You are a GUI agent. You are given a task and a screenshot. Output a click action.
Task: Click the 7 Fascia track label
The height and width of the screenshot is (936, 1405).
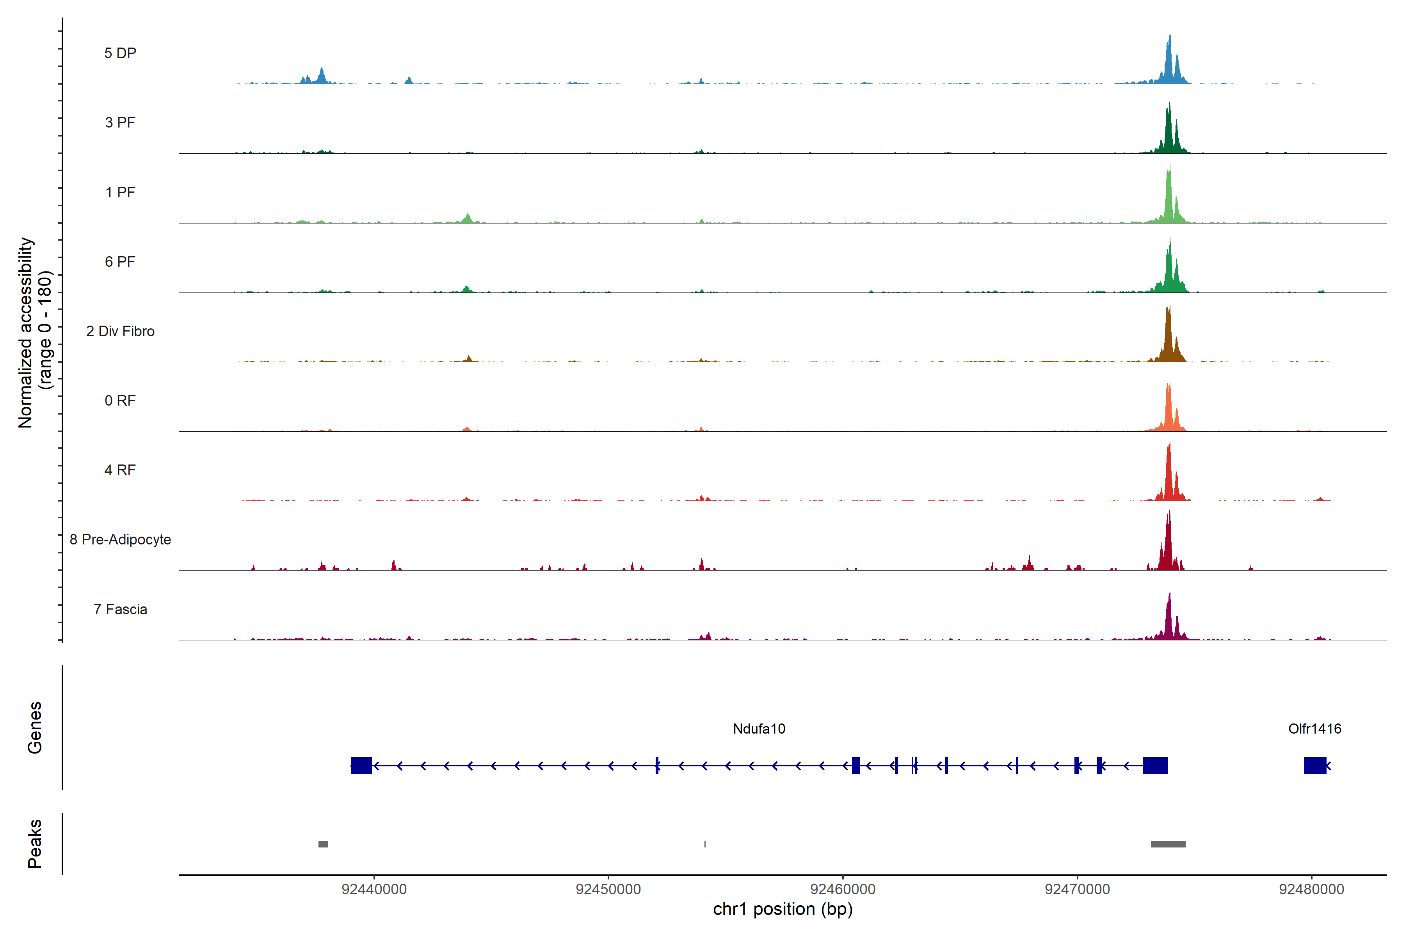click(x=120, y=610)
